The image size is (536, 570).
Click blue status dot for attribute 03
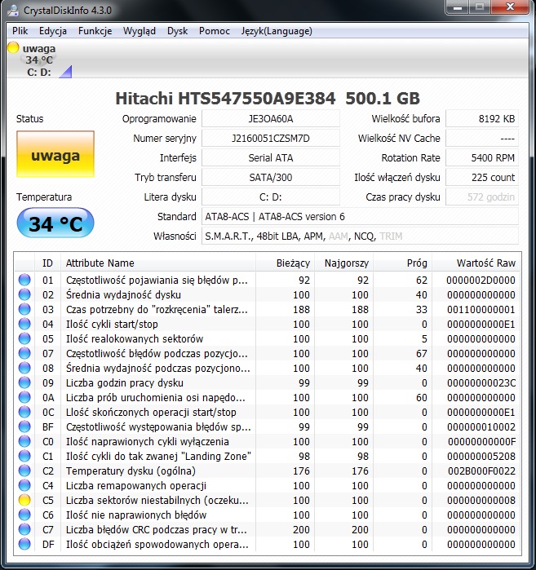[x=24, y=309]
